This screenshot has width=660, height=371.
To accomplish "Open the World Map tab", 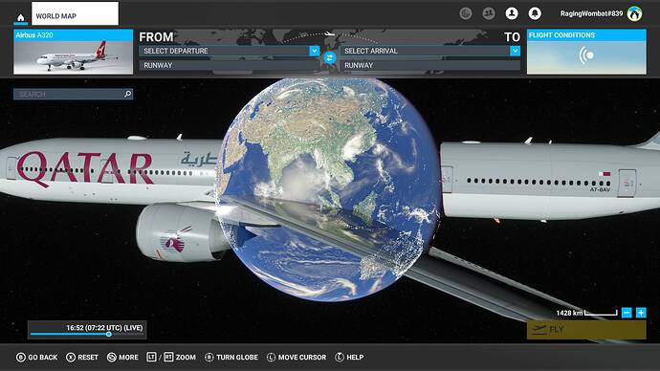I will [75, 13].
